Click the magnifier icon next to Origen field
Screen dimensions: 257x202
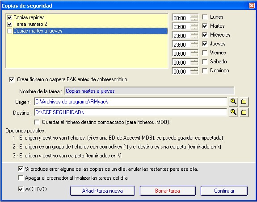point(233,102)
